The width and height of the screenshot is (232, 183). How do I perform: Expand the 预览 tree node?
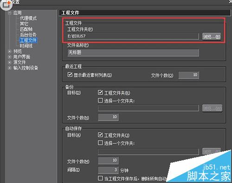[10, 51]
